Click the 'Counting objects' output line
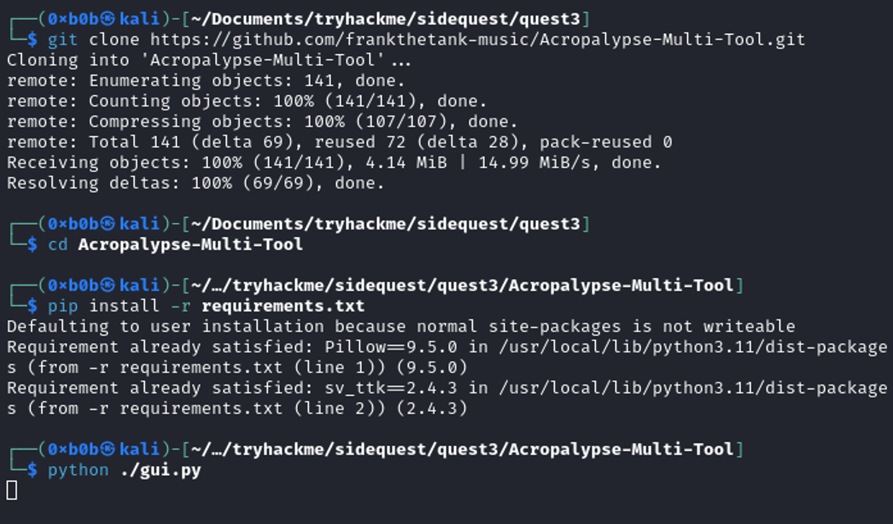This screenshot has width=893, height=524. (x=246, y=101)
